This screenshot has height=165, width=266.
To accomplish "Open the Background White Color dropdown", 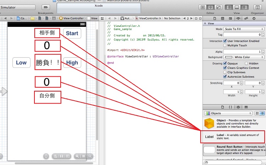I will pyautogui.click(x=244, y=57).
